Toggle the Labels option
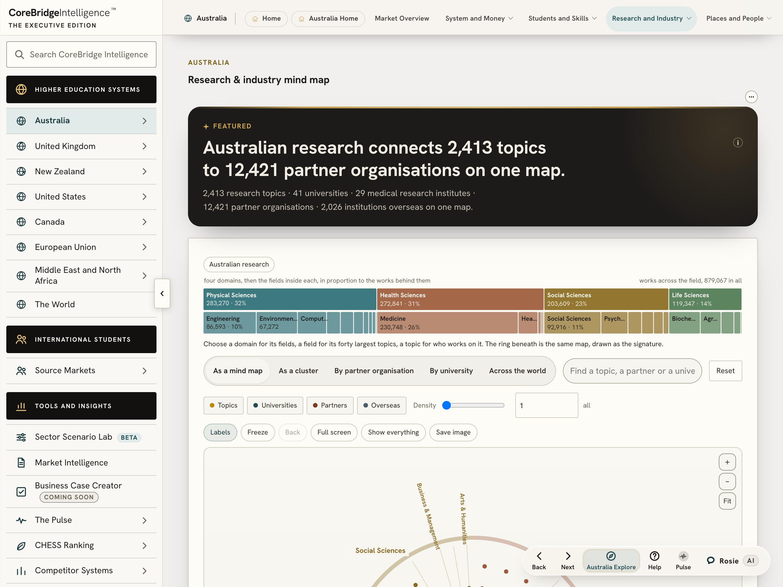783x587 pixels. click(x=220, y=433)
